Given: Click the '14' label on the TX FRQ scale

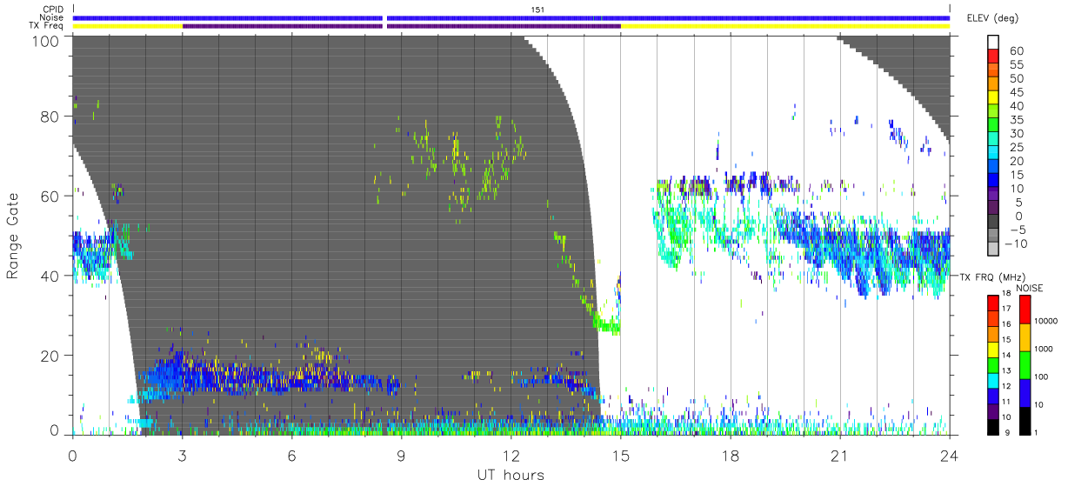Looking at the screenshot, I should pos(1006,355).
